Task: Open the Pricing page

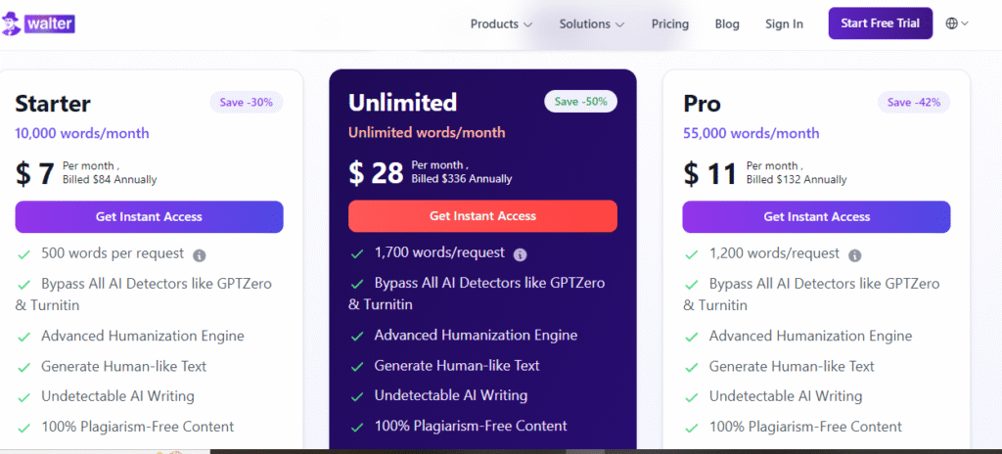Action: tap(670, 24)
